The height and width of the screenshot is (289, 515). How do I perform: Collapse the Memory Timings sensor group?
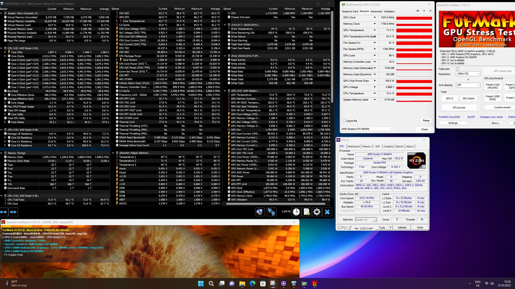(2, 153)
